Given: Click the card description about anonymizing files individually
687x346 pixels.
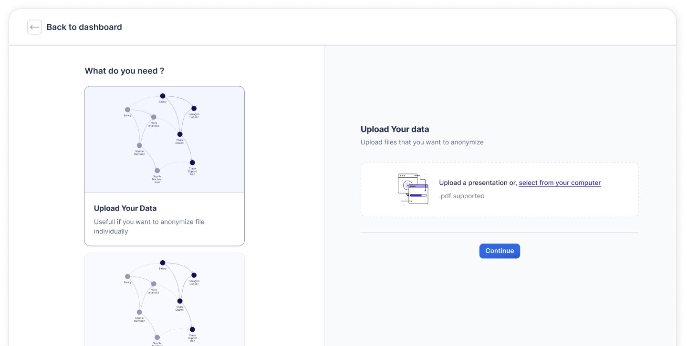Looking at the screenshot, I should coord(149,226).
